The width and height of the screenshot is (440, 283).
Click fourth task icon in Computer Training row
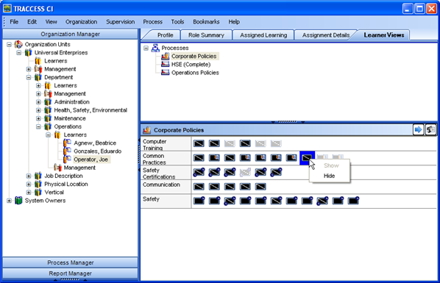click(x=245, y=143)
